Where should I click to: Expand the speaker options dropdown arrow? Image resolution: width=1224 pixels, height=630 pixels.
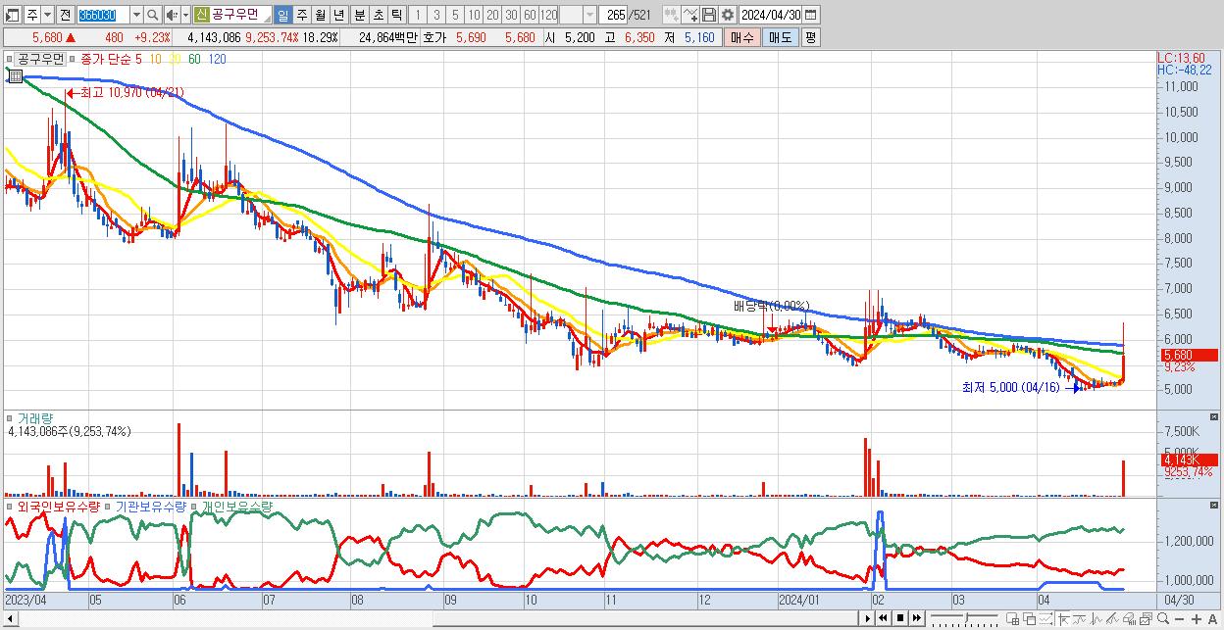[x=185, y=15]
